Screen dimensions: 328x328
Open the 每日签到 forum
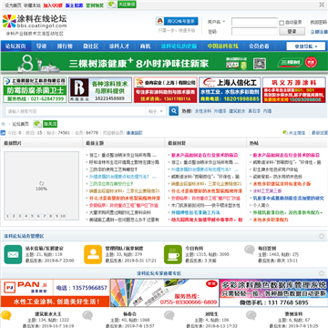pos(267,248)
